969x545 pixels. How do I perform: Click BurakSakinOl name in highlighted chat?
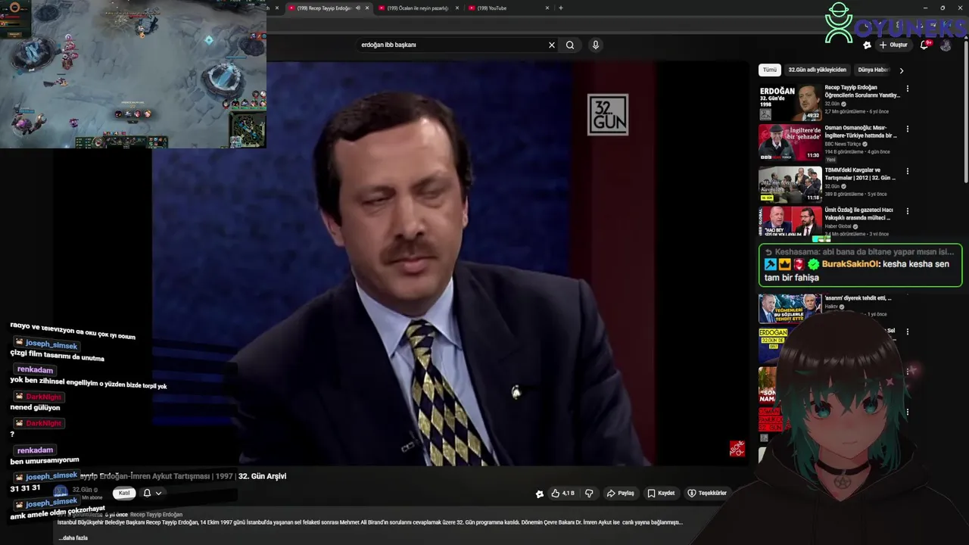[x=851, y=264]
